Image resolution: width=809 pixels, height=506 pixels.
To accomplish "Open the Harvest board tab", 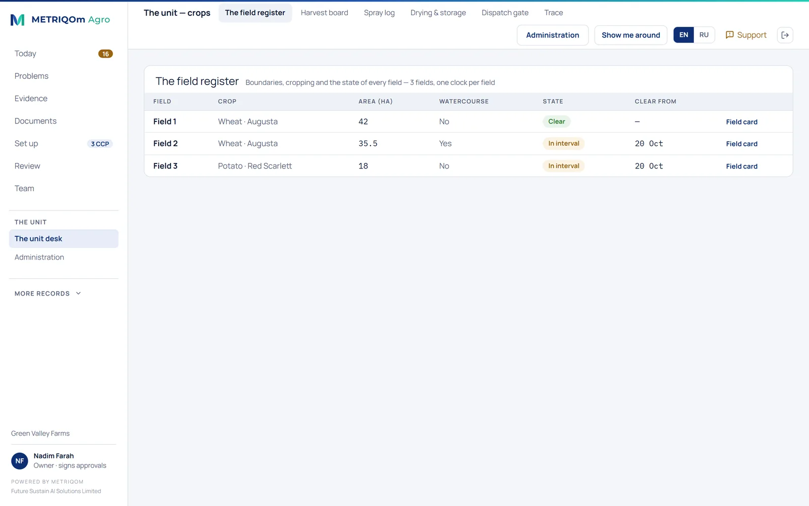I will pyautogui.click(x=325, y=13).
